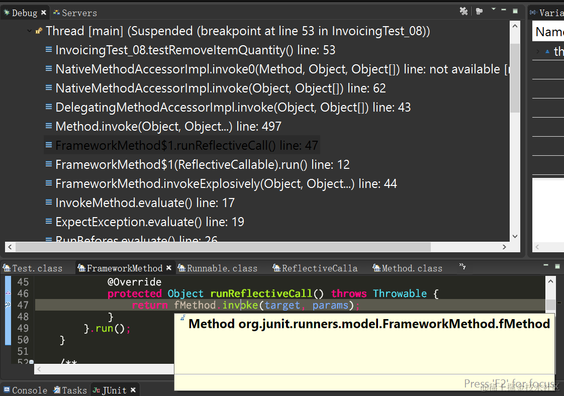564x396 pixels.
Task: Click the Debug view vertical scrollbar thumb
Action: (x=515, y=78)
